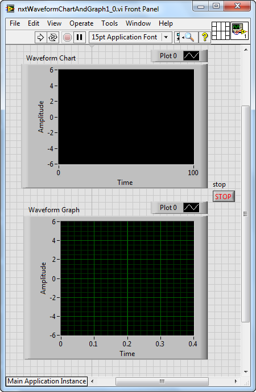Click the Abort Execution stop icon

point(67,38)
